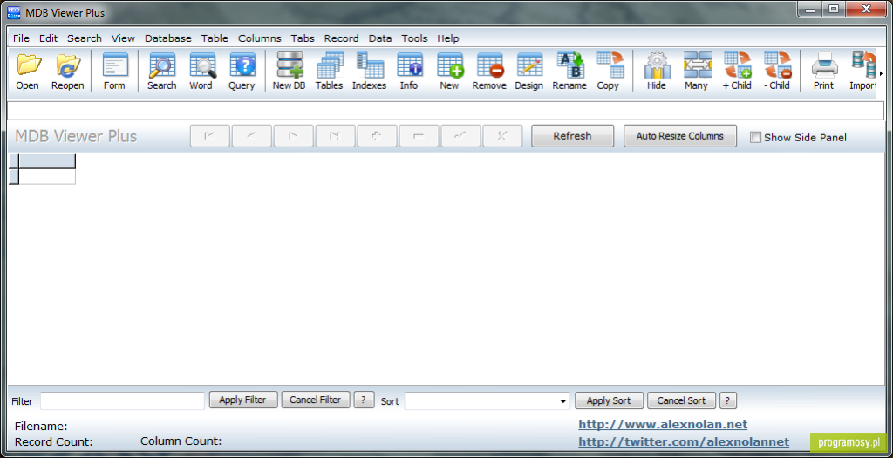Image resolution: width=893 pixels, height=458 pixels.
Task: Open the table Design tool
Action: (x=529, y=71)
